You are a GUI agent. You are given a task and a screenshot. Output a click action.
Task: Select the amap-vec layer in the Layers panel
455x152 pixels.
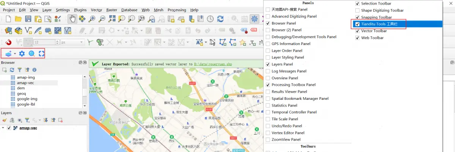[28, 128]
